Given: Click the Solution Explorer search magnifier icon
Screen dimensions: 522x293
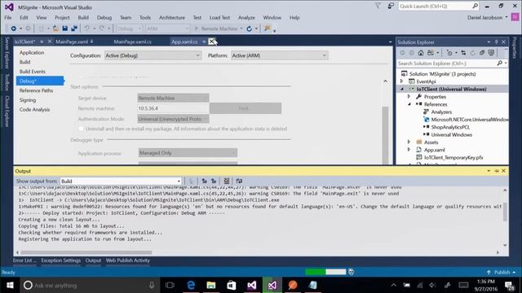Looking at the screenshot, I should point(499,63).
